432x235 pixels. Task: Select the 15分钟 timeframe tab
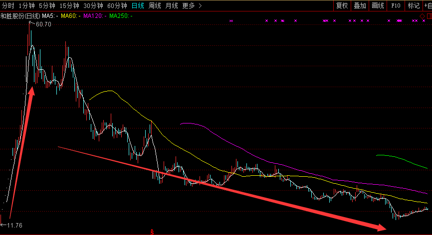pos(69,5)
